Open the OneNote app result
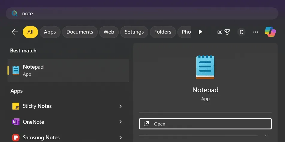The width and height of the screenshot is (285, 142). 68,122
